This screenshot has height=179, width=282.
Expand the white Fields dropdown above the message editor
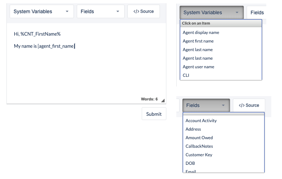coord(100,11)
